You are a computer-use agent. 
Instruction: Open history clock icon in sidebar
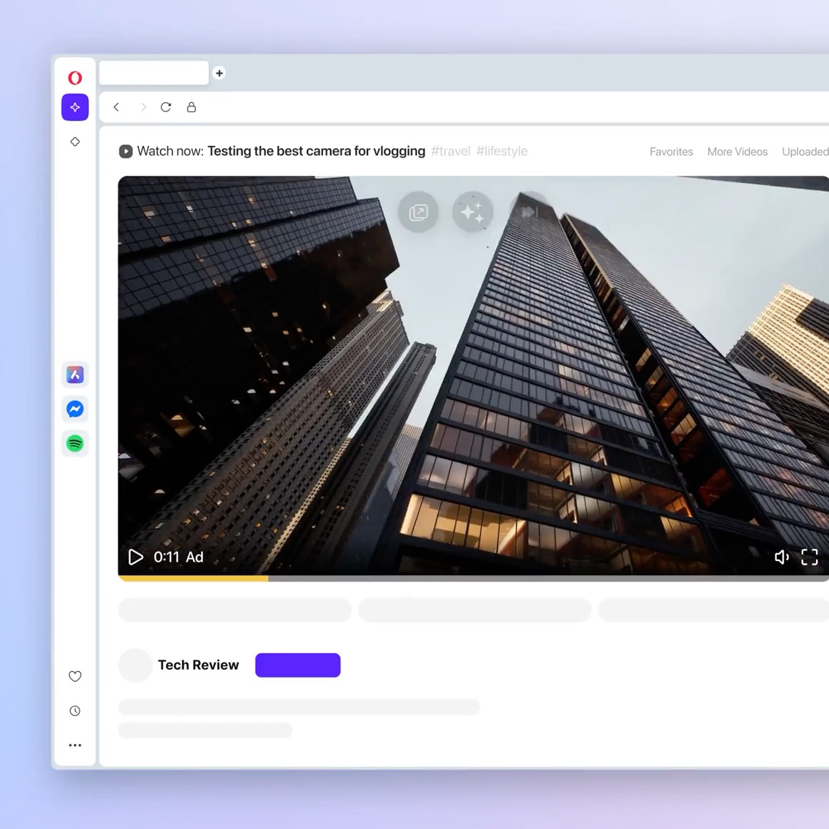(75, 710)
